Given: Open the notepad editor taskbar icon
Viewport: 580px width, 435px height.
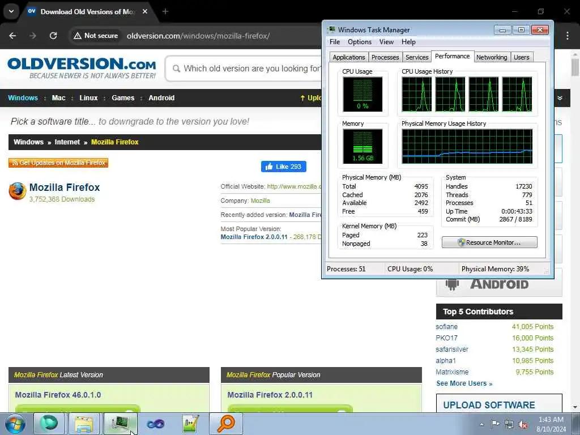Looking at the screenshot, I should (191, 424).
